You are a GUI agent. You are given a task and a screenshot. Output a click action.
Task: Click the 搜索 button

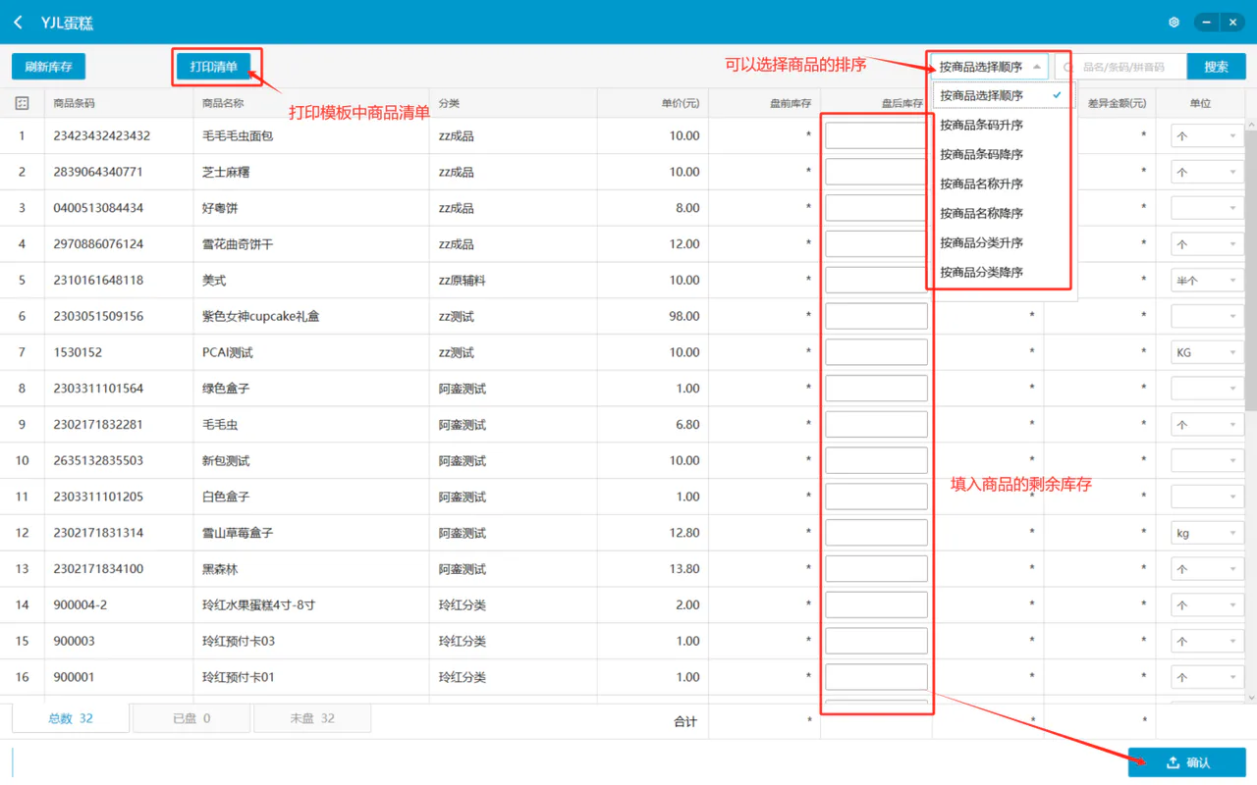(x=1217, y=67)
